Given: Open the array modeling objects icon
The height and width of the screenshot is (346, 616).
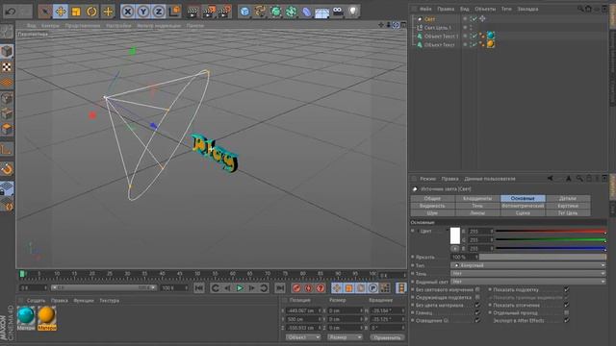Looking at the screenshot, I should [x=291, y=12].
